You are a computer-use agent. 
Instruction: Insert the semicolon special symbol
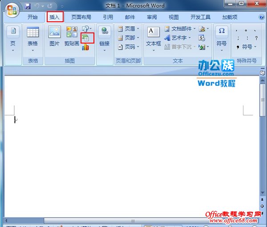(238, 38)
